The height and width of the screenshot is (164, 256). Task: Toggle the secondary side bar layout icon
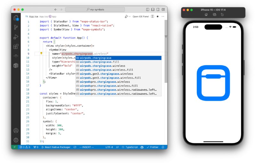point(158,10)
